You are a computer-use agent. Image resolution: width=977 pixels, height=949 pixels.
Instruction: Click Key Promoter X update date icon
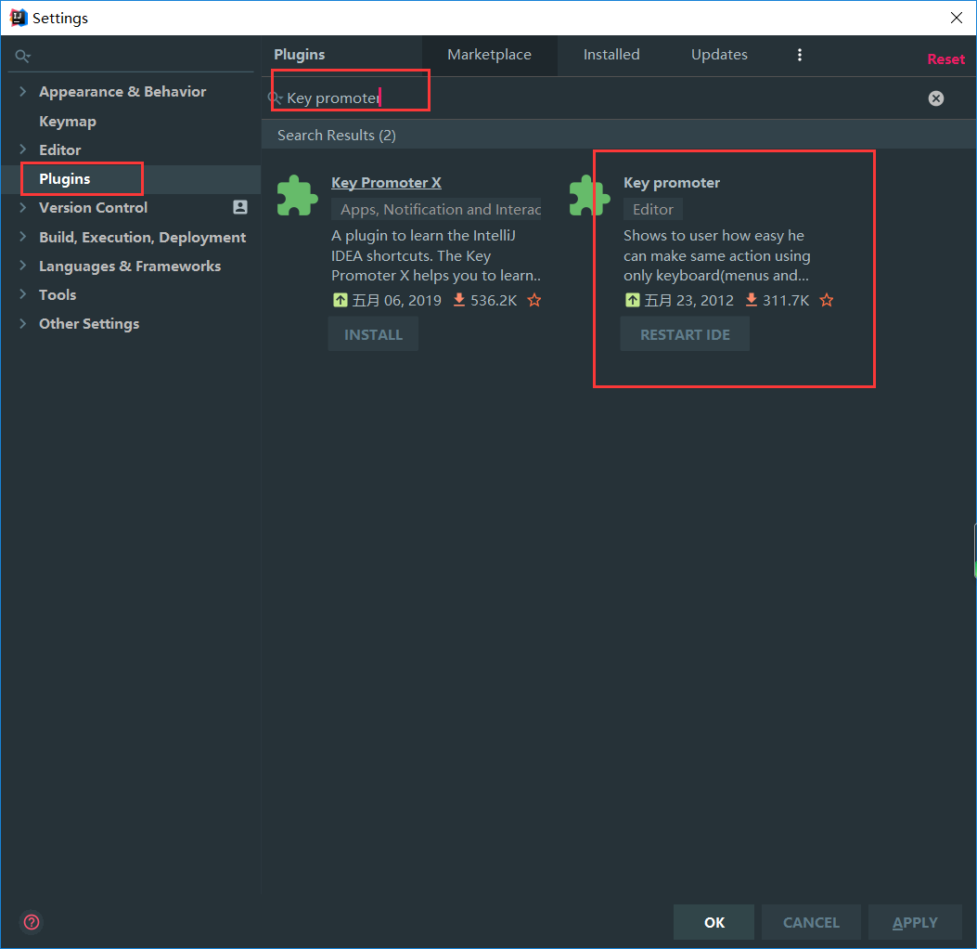[x=341, y=301]
